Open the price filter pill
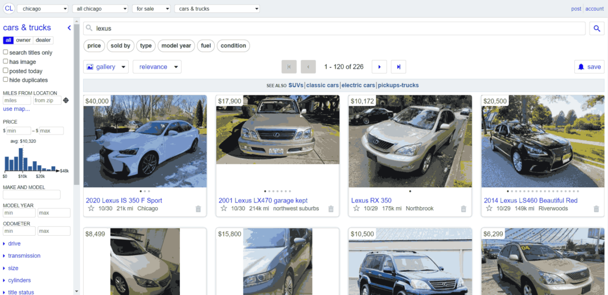The image size is (608, 295). pyautogui.click(x=94, y=46)
